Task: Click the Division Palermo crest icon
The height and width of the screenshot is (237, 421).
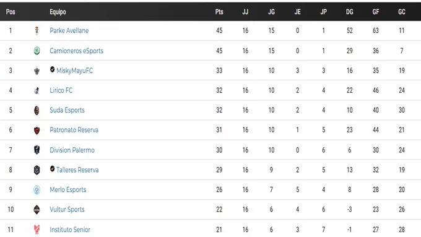Action: tap(37, 150)
